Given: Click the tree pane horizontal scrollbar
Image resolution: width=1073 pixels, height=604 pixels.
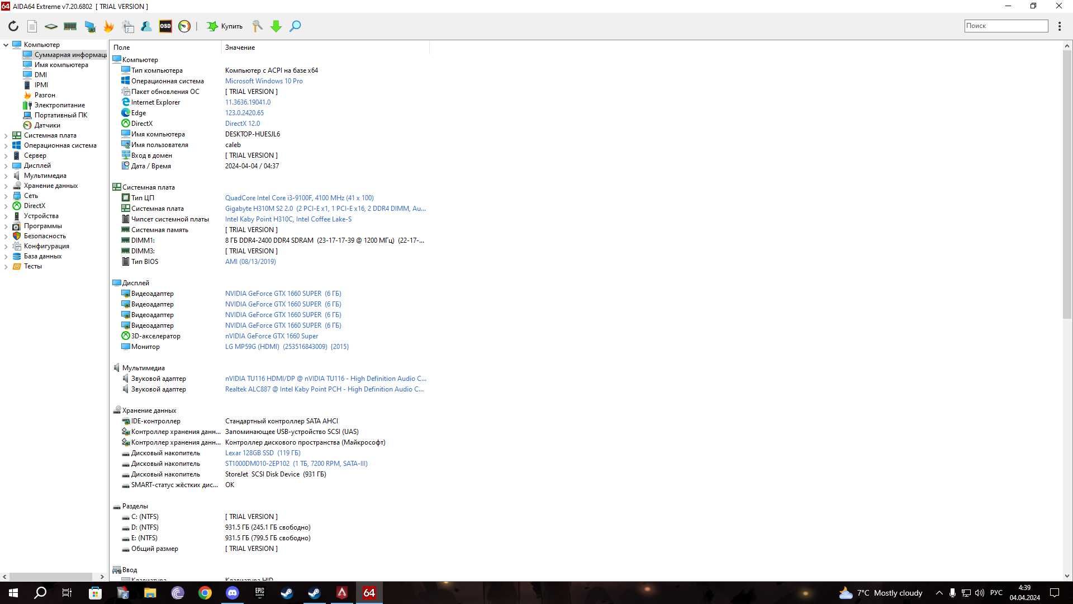Looking at the screenshot, I should click(x=51, y=577).
